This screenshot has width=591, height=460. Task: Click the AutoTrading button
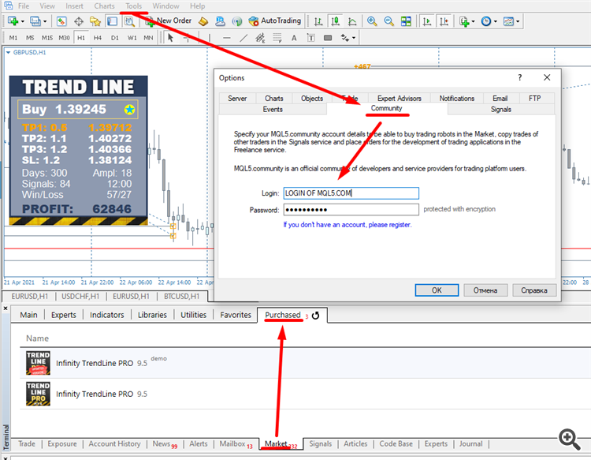[275, 21]
